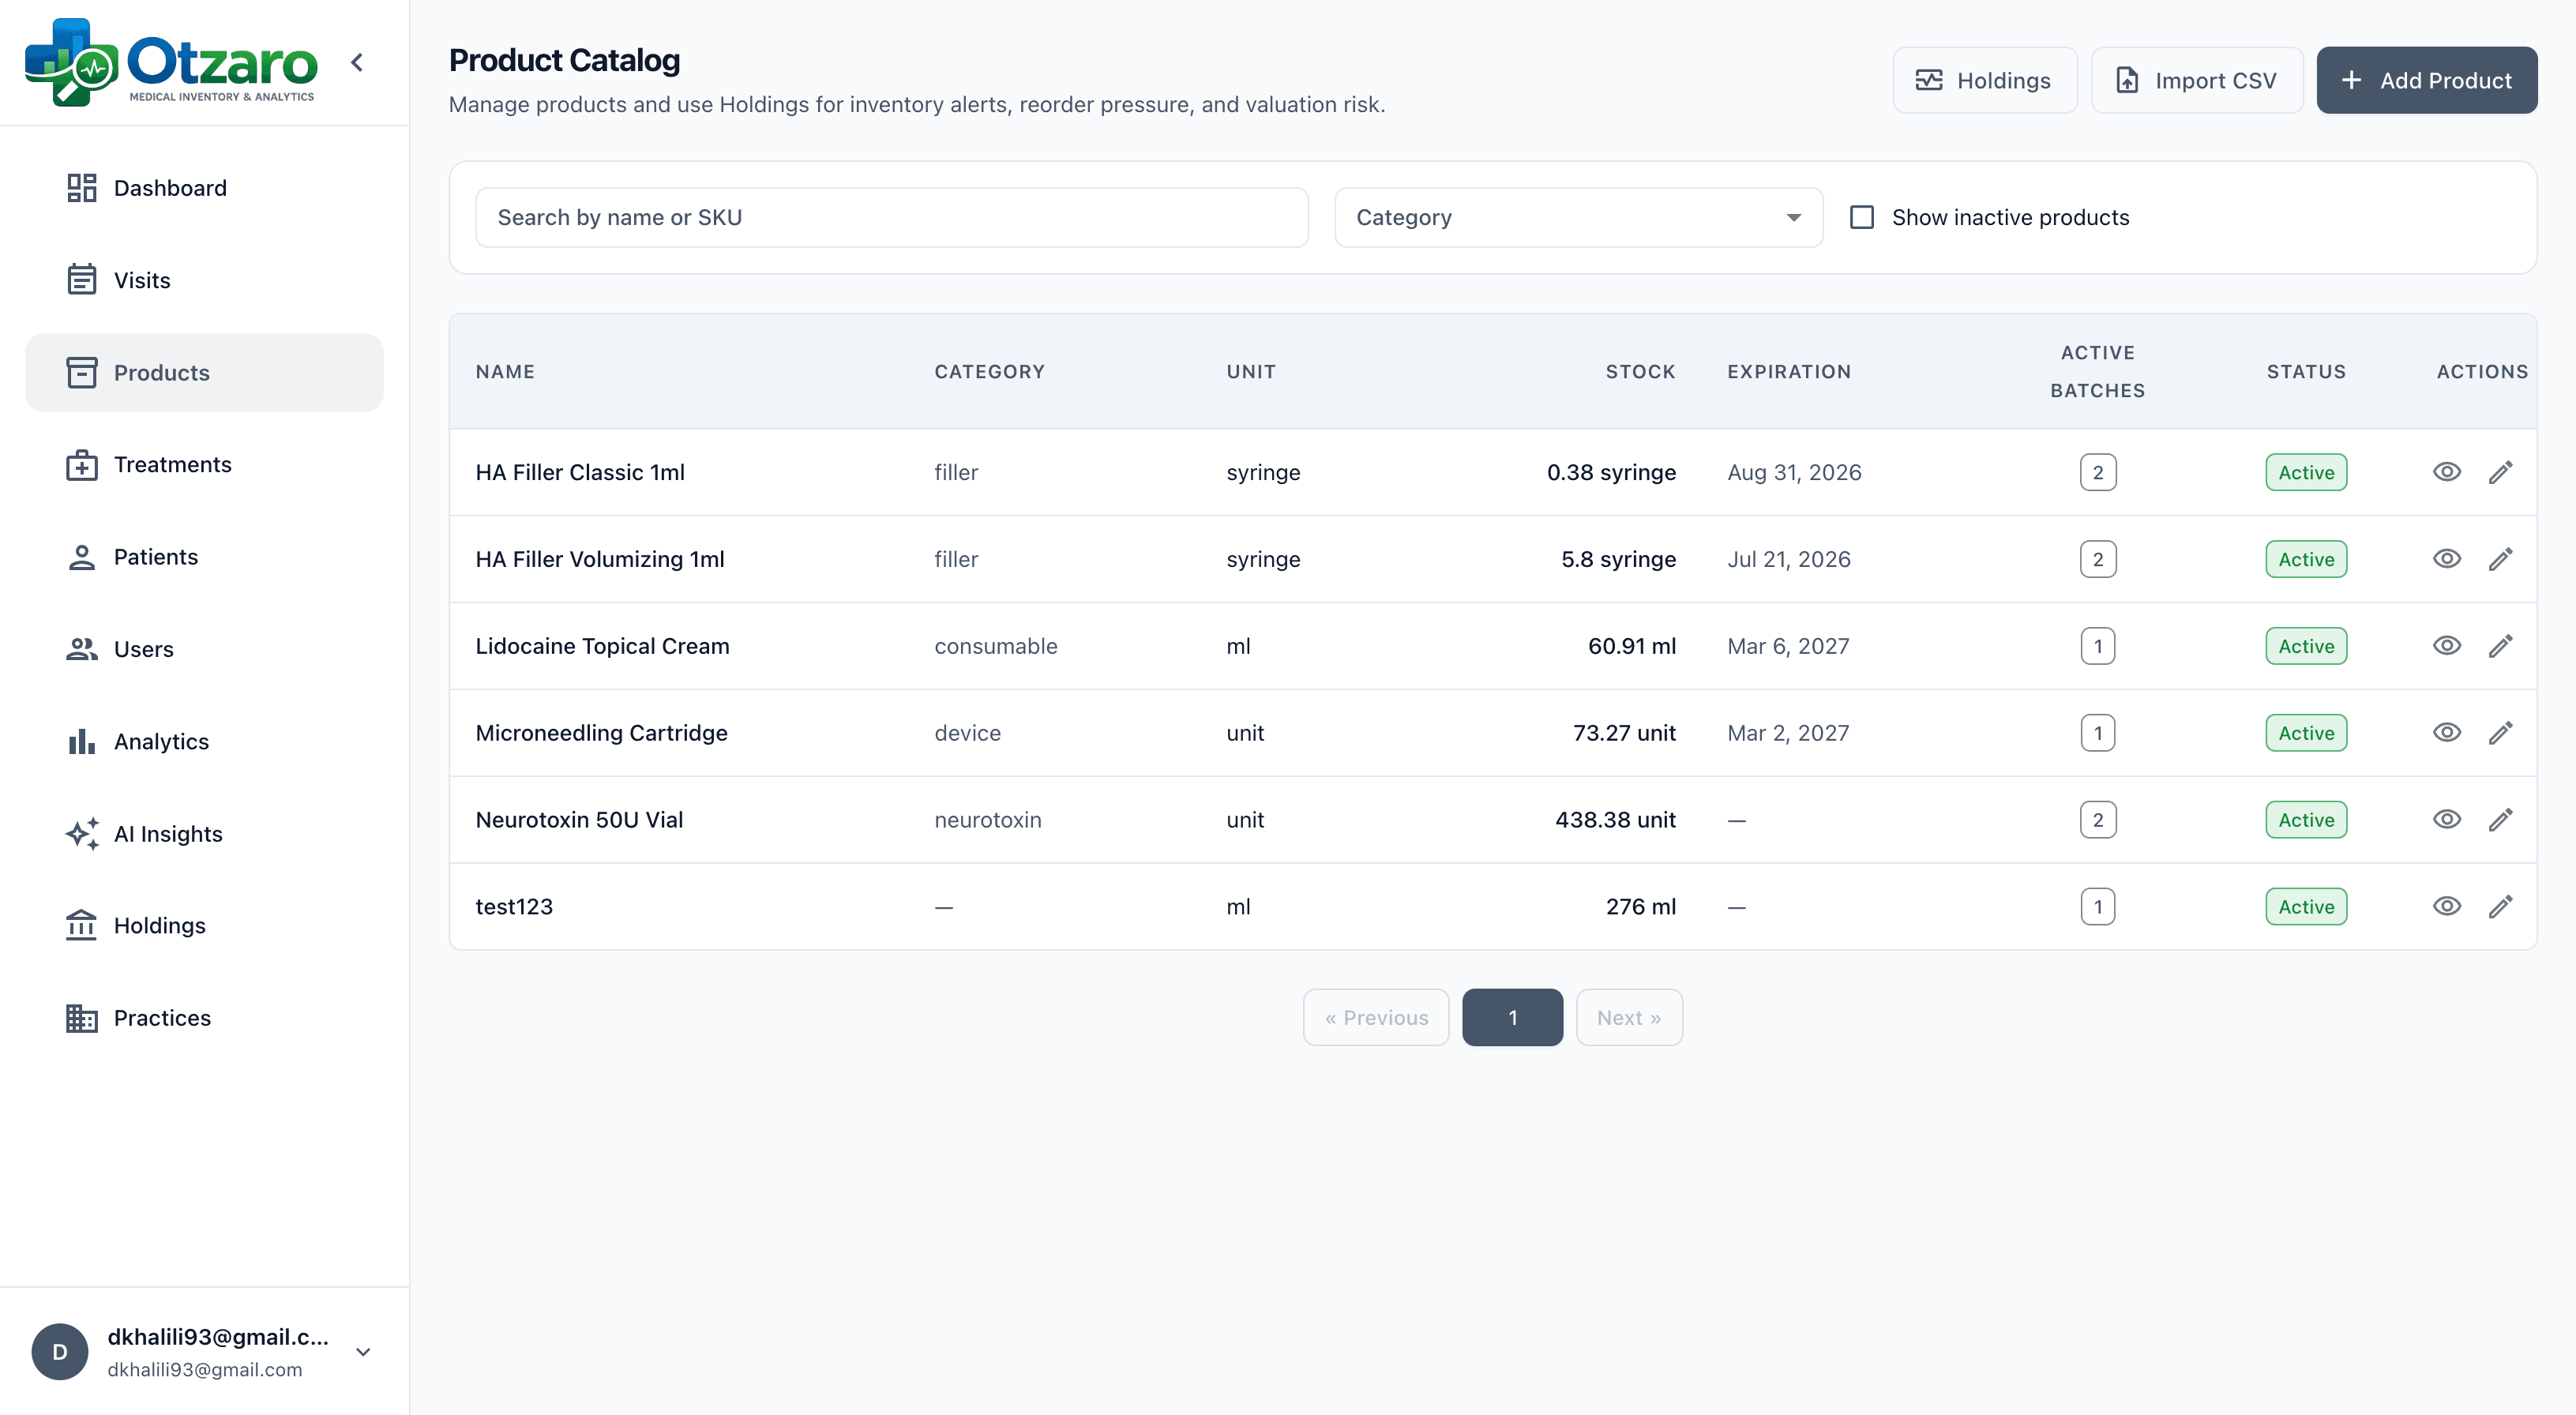Select the Patients sidebar icon
Viewport: 2576px width, 1415px height.
pos(81,557)
